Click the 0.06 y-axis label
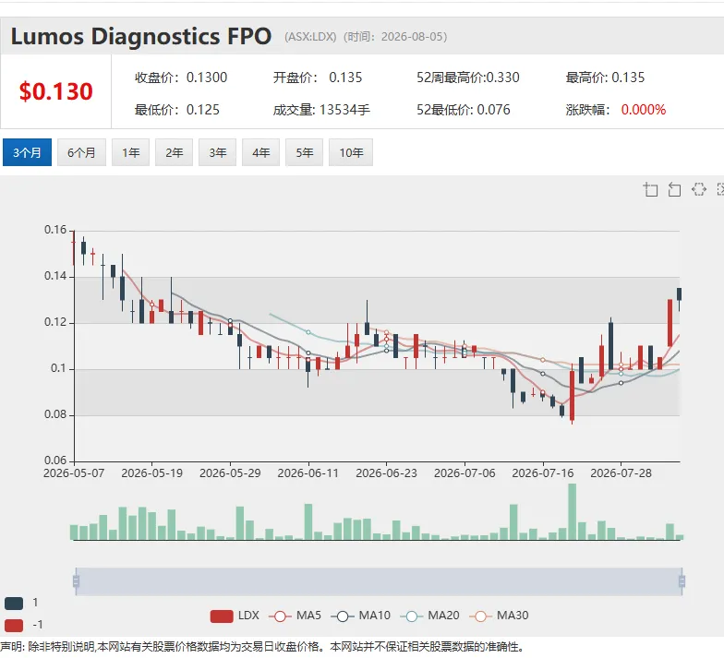The width and height of the screenshot is (724, 658). point(55,461)
